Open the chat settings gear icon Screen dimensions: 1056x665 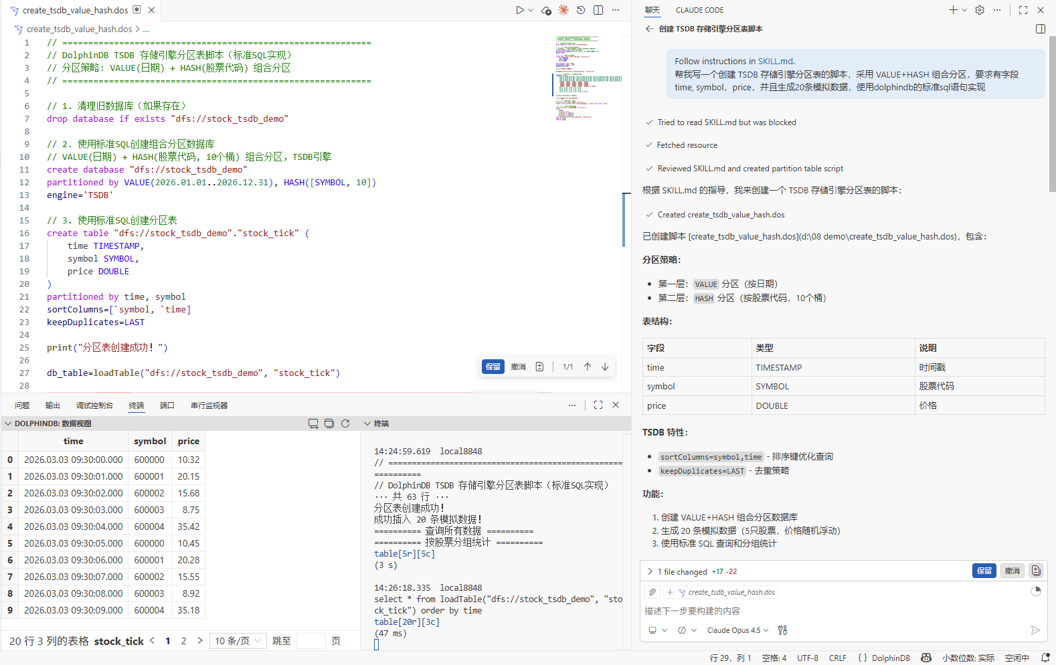pos(980,10)
